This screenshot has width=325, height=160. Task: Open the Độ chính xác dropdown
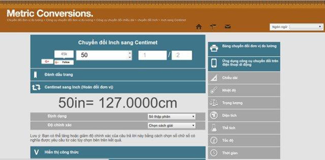[172, 125]
